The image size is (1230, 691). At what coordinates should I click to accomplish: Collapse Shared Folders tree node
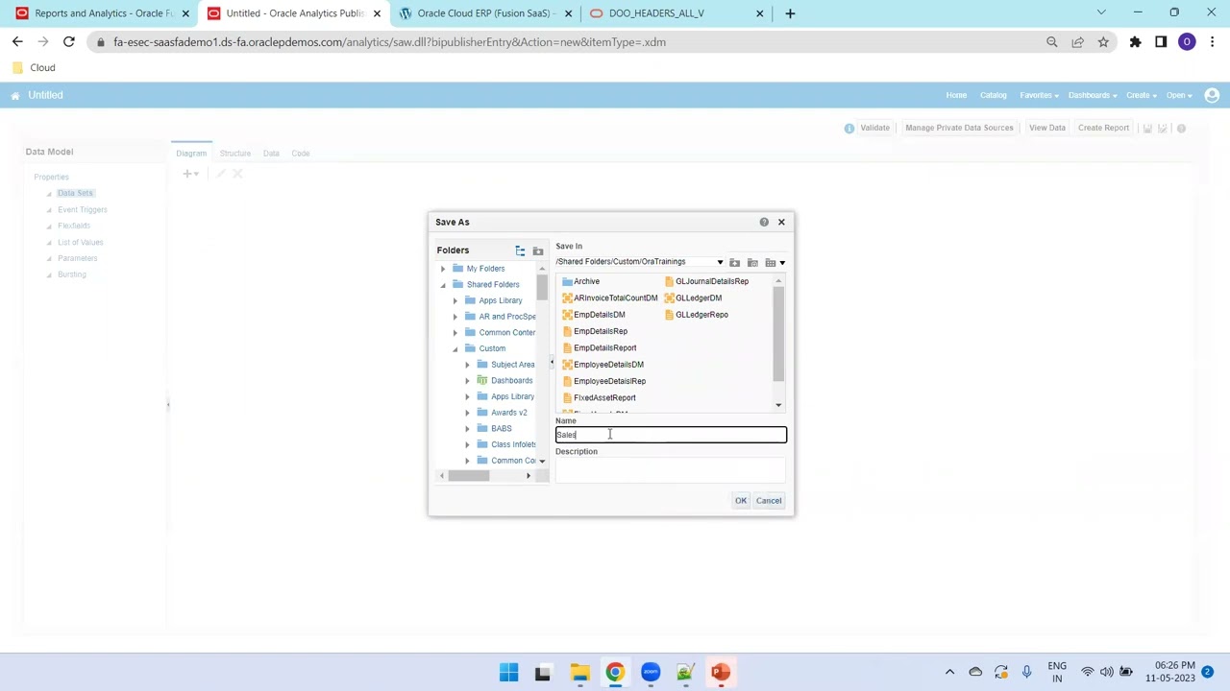[443, 285]
